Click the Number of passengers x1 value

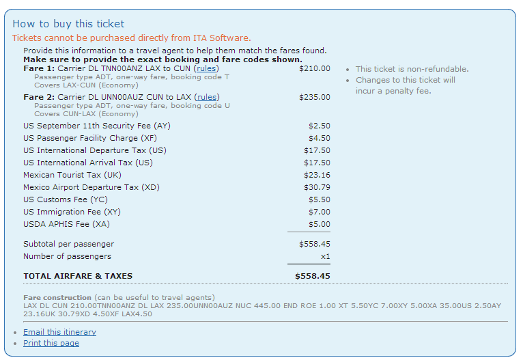325,256
